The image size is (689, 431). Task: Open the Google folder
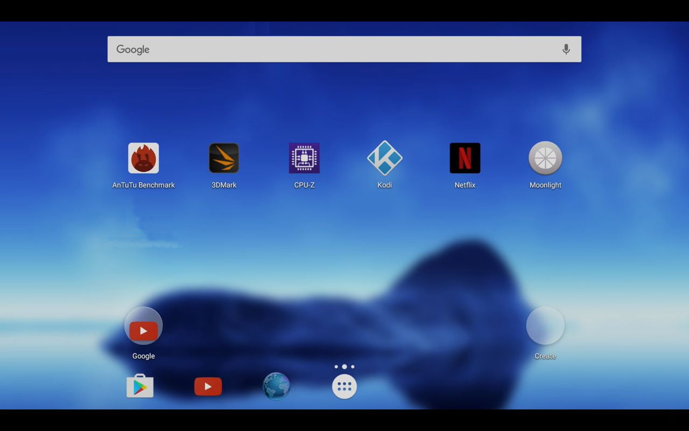pos(143,326)
